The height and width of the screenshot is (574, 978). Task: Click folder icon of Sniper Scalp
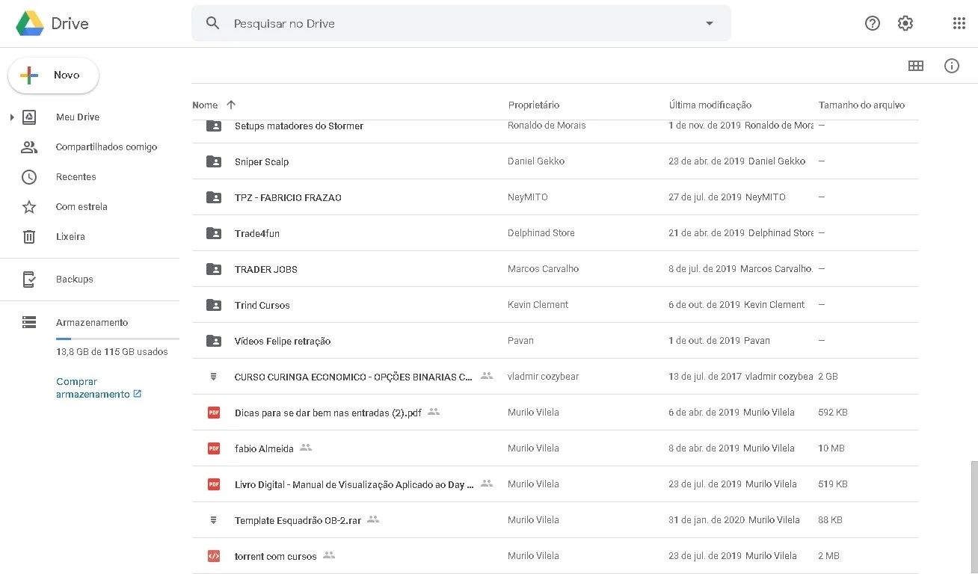(x=214, y=161)
